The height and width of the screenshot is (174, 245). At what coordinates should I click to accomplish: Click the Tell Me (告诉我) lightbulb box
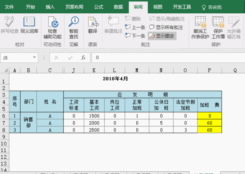point(212,7)
